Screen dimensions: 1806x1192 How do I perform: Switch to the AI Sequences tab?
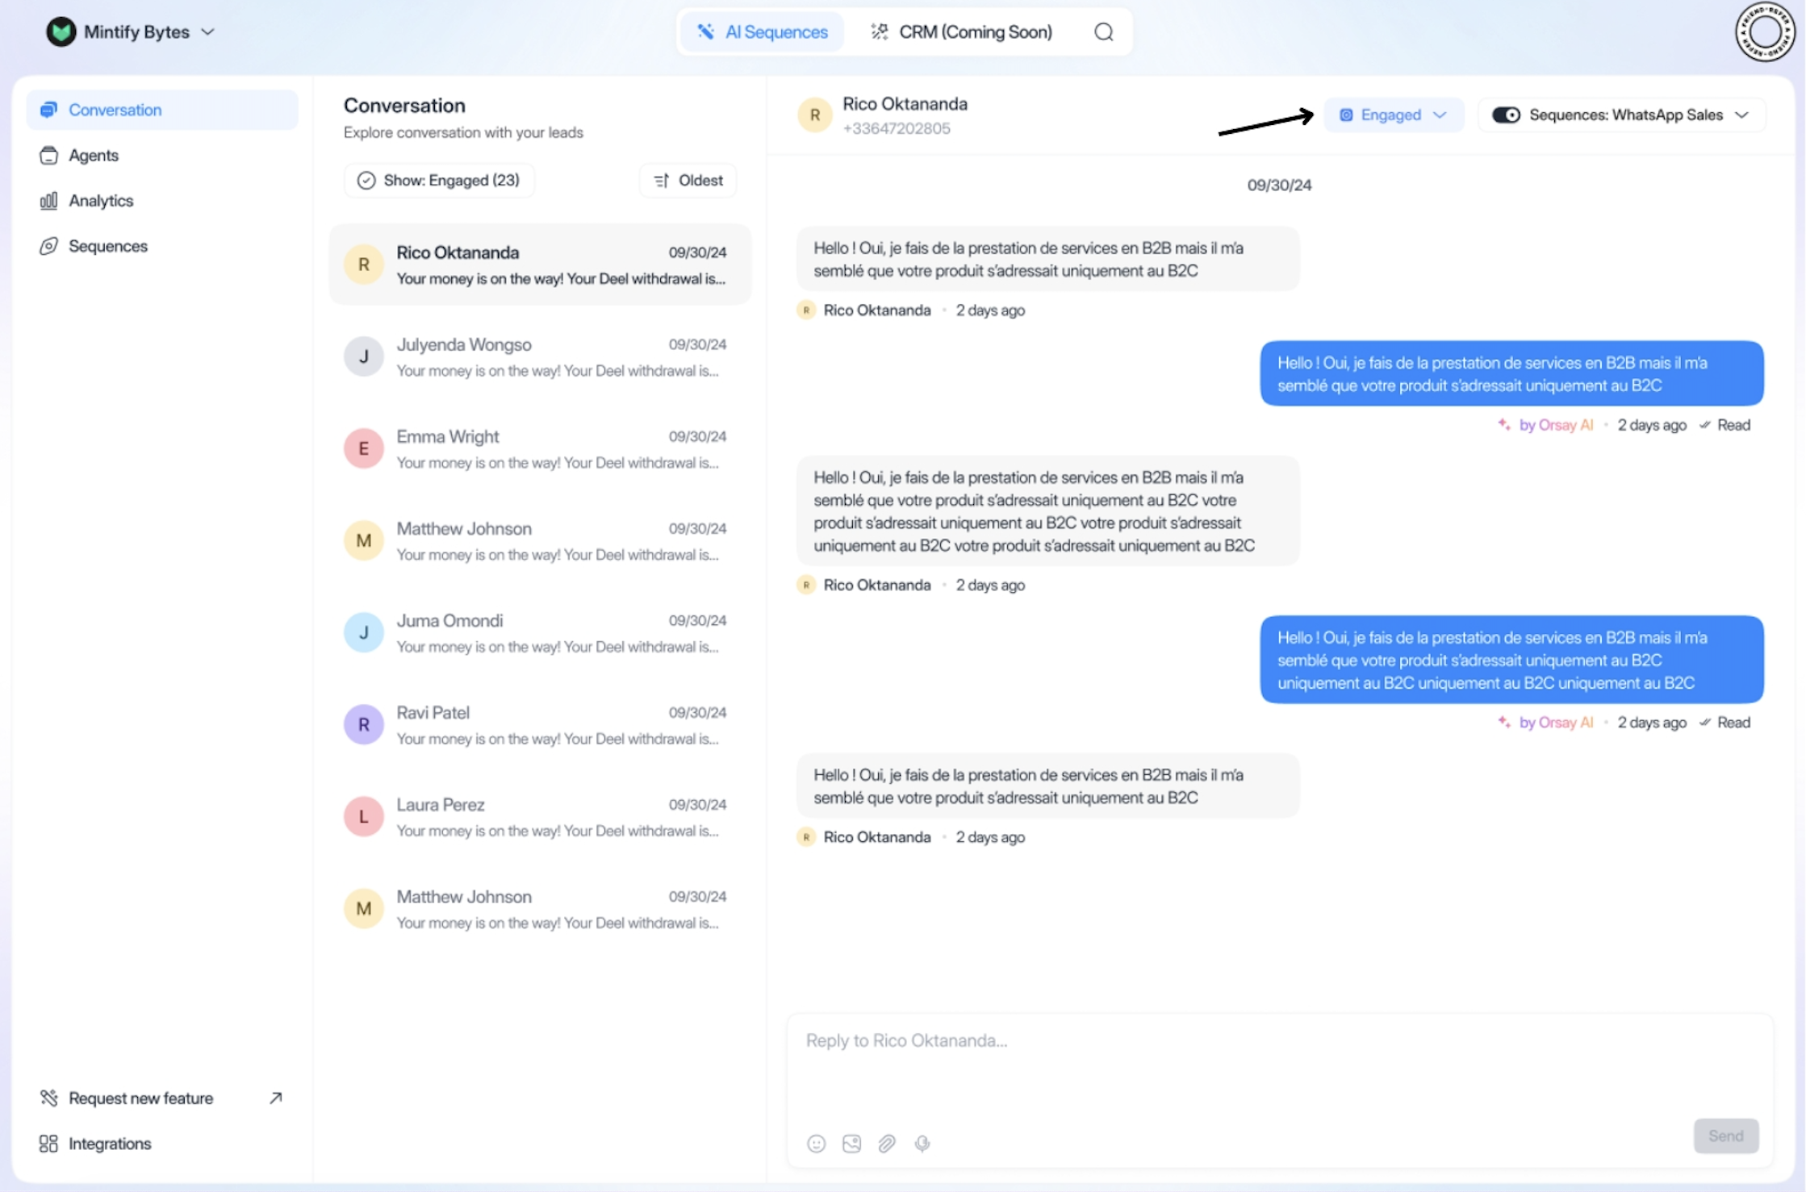763,31
